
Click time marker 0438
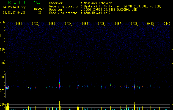pos(134,23)
